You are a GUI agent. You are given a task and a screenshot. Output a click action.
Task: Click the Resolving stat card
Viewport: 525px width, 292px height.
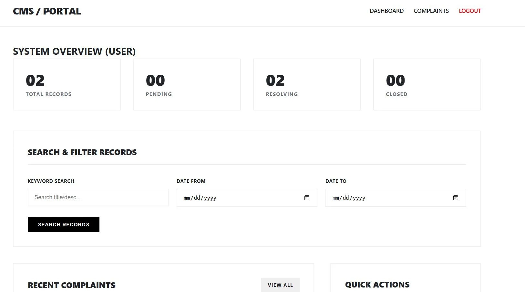[307, 84]
